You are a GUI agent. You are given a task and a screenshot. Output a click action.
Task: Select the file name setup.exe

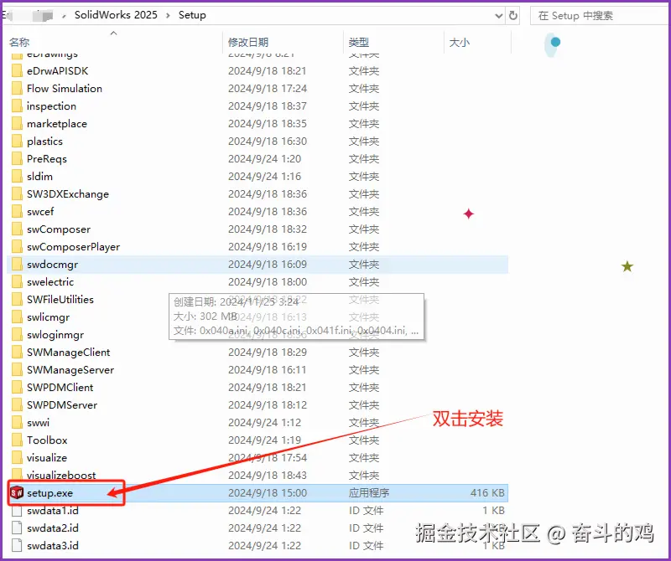[x=49, y=492]
